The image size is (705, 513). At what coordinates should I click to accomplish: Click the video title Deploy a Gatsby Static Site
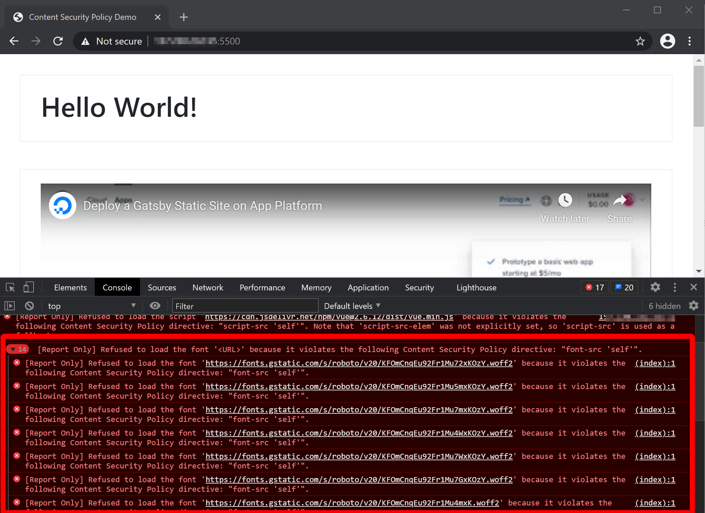[203, 206]
